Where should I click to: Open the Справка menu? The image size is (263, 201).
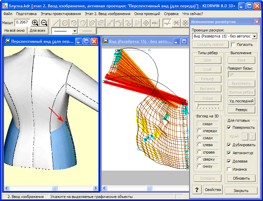click(x=171, y=14)
